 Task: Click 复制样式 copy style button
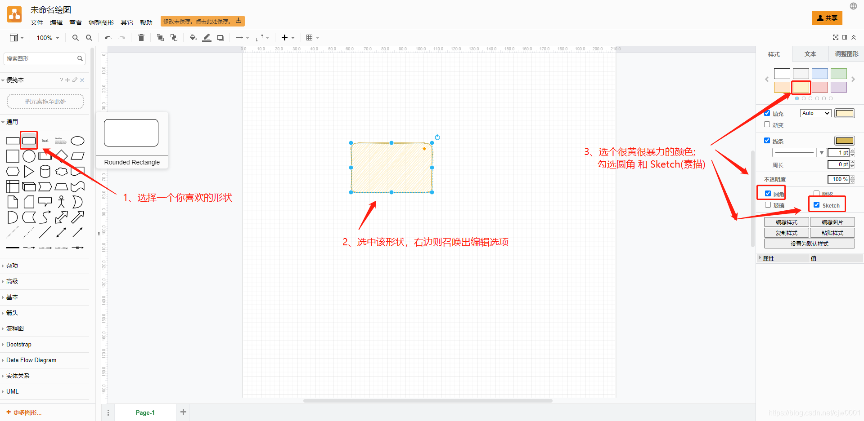click(787, 233)
